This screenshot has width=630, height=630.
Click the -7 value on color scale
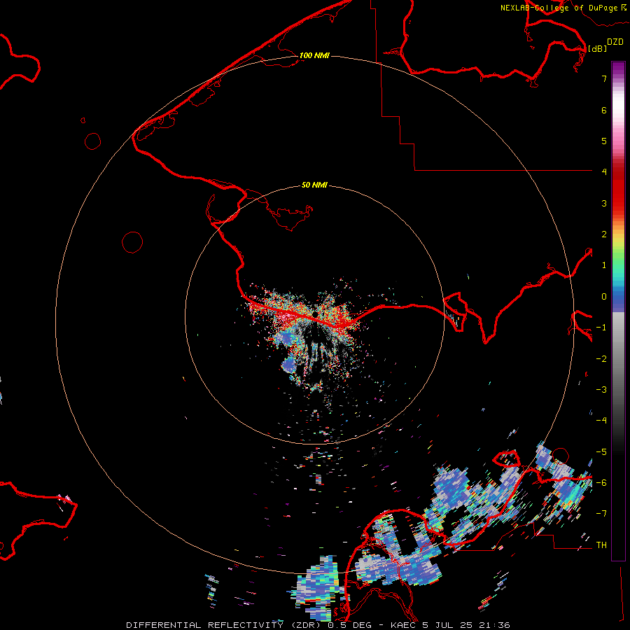tap(601, 514)
